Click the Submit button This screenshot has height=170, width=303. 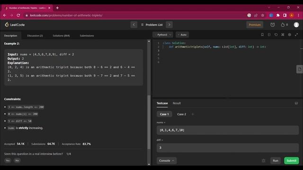click(291, 161)
